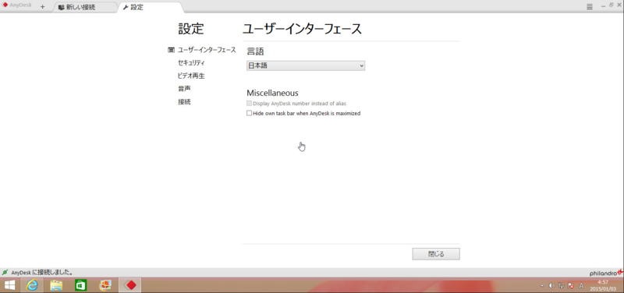Image resolution: width=624 pixels, height=293 pixels.
Task: Click the 閉じる button
Action: tap(436, 254)
